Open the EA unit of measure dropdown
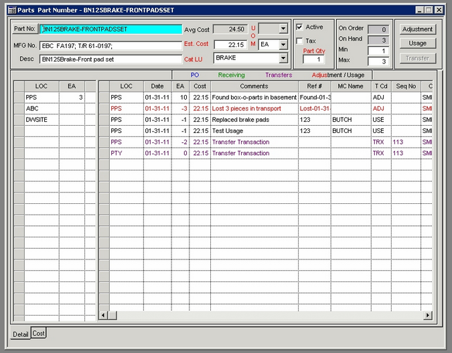452x353 pixels. pyautogui.click(x=283, y=45)
